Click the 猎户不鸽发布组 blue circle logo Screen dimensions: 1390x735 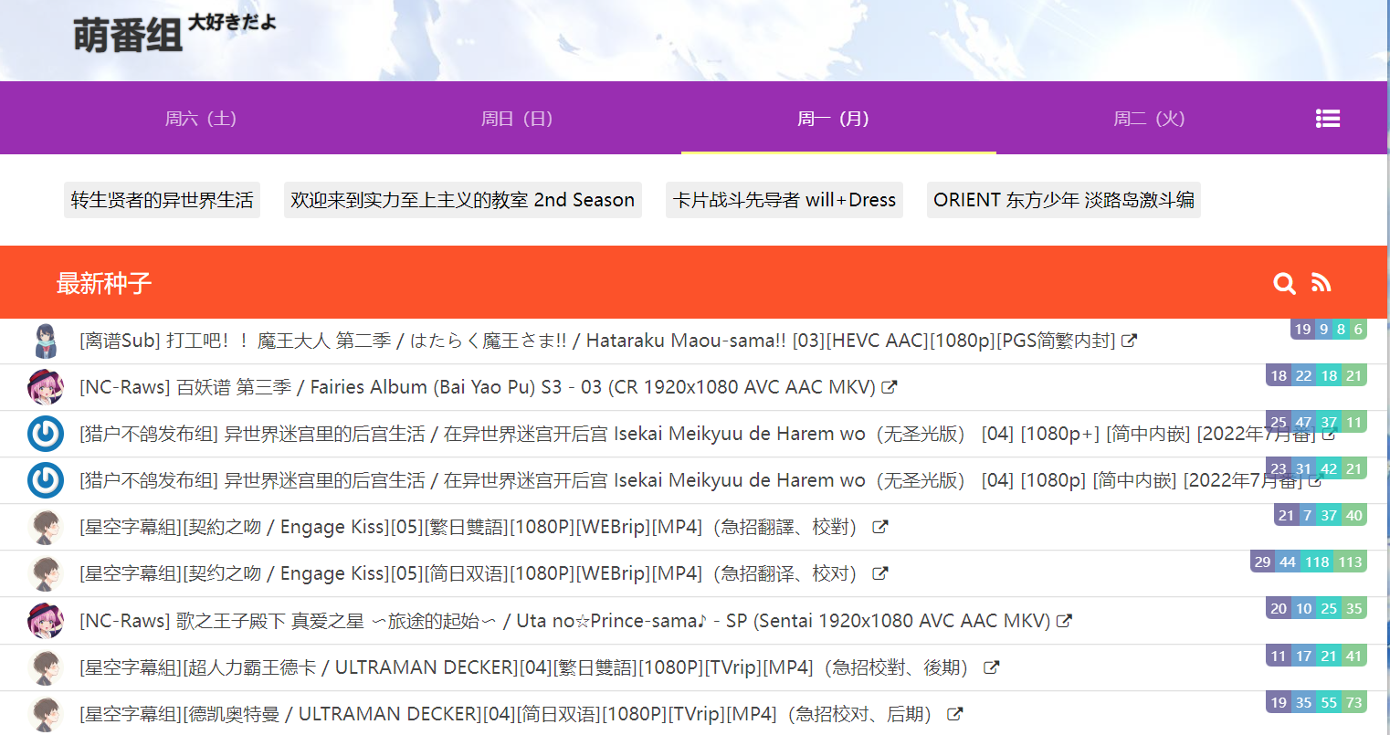coord(46,433)
